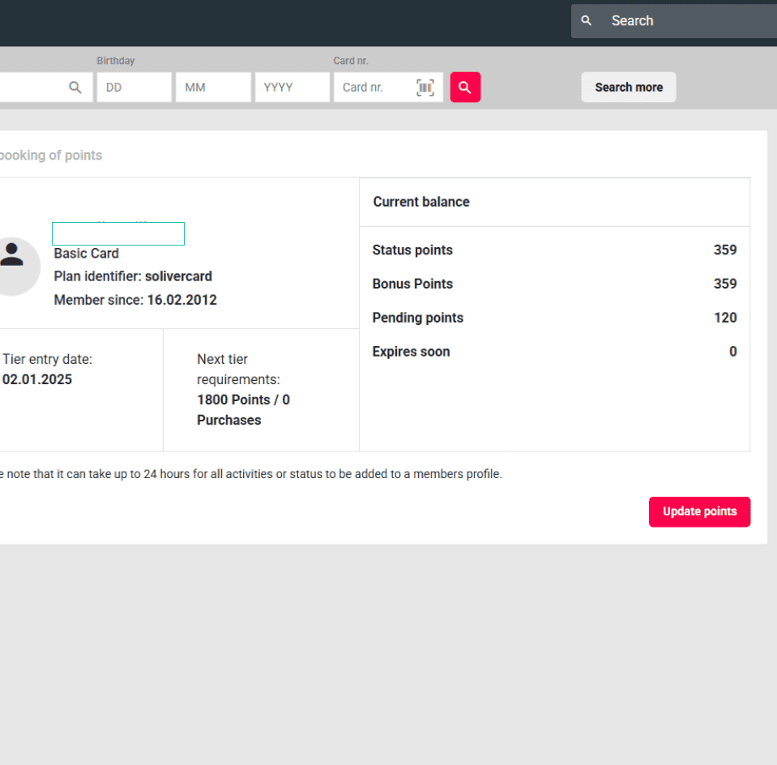Click the barcode scanner icon in Card nr. field
The width and height of the screenshot is (777, 765).
click(425, 87)
